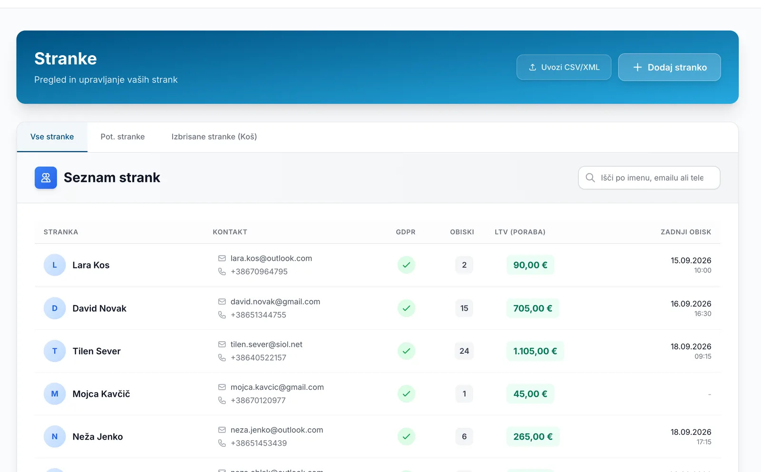Click Tilen Sever avatar icon
The image size is (761, 472).
(x=55, y=351)
